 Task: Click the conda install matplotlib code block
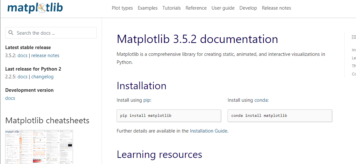click(280, 116)
